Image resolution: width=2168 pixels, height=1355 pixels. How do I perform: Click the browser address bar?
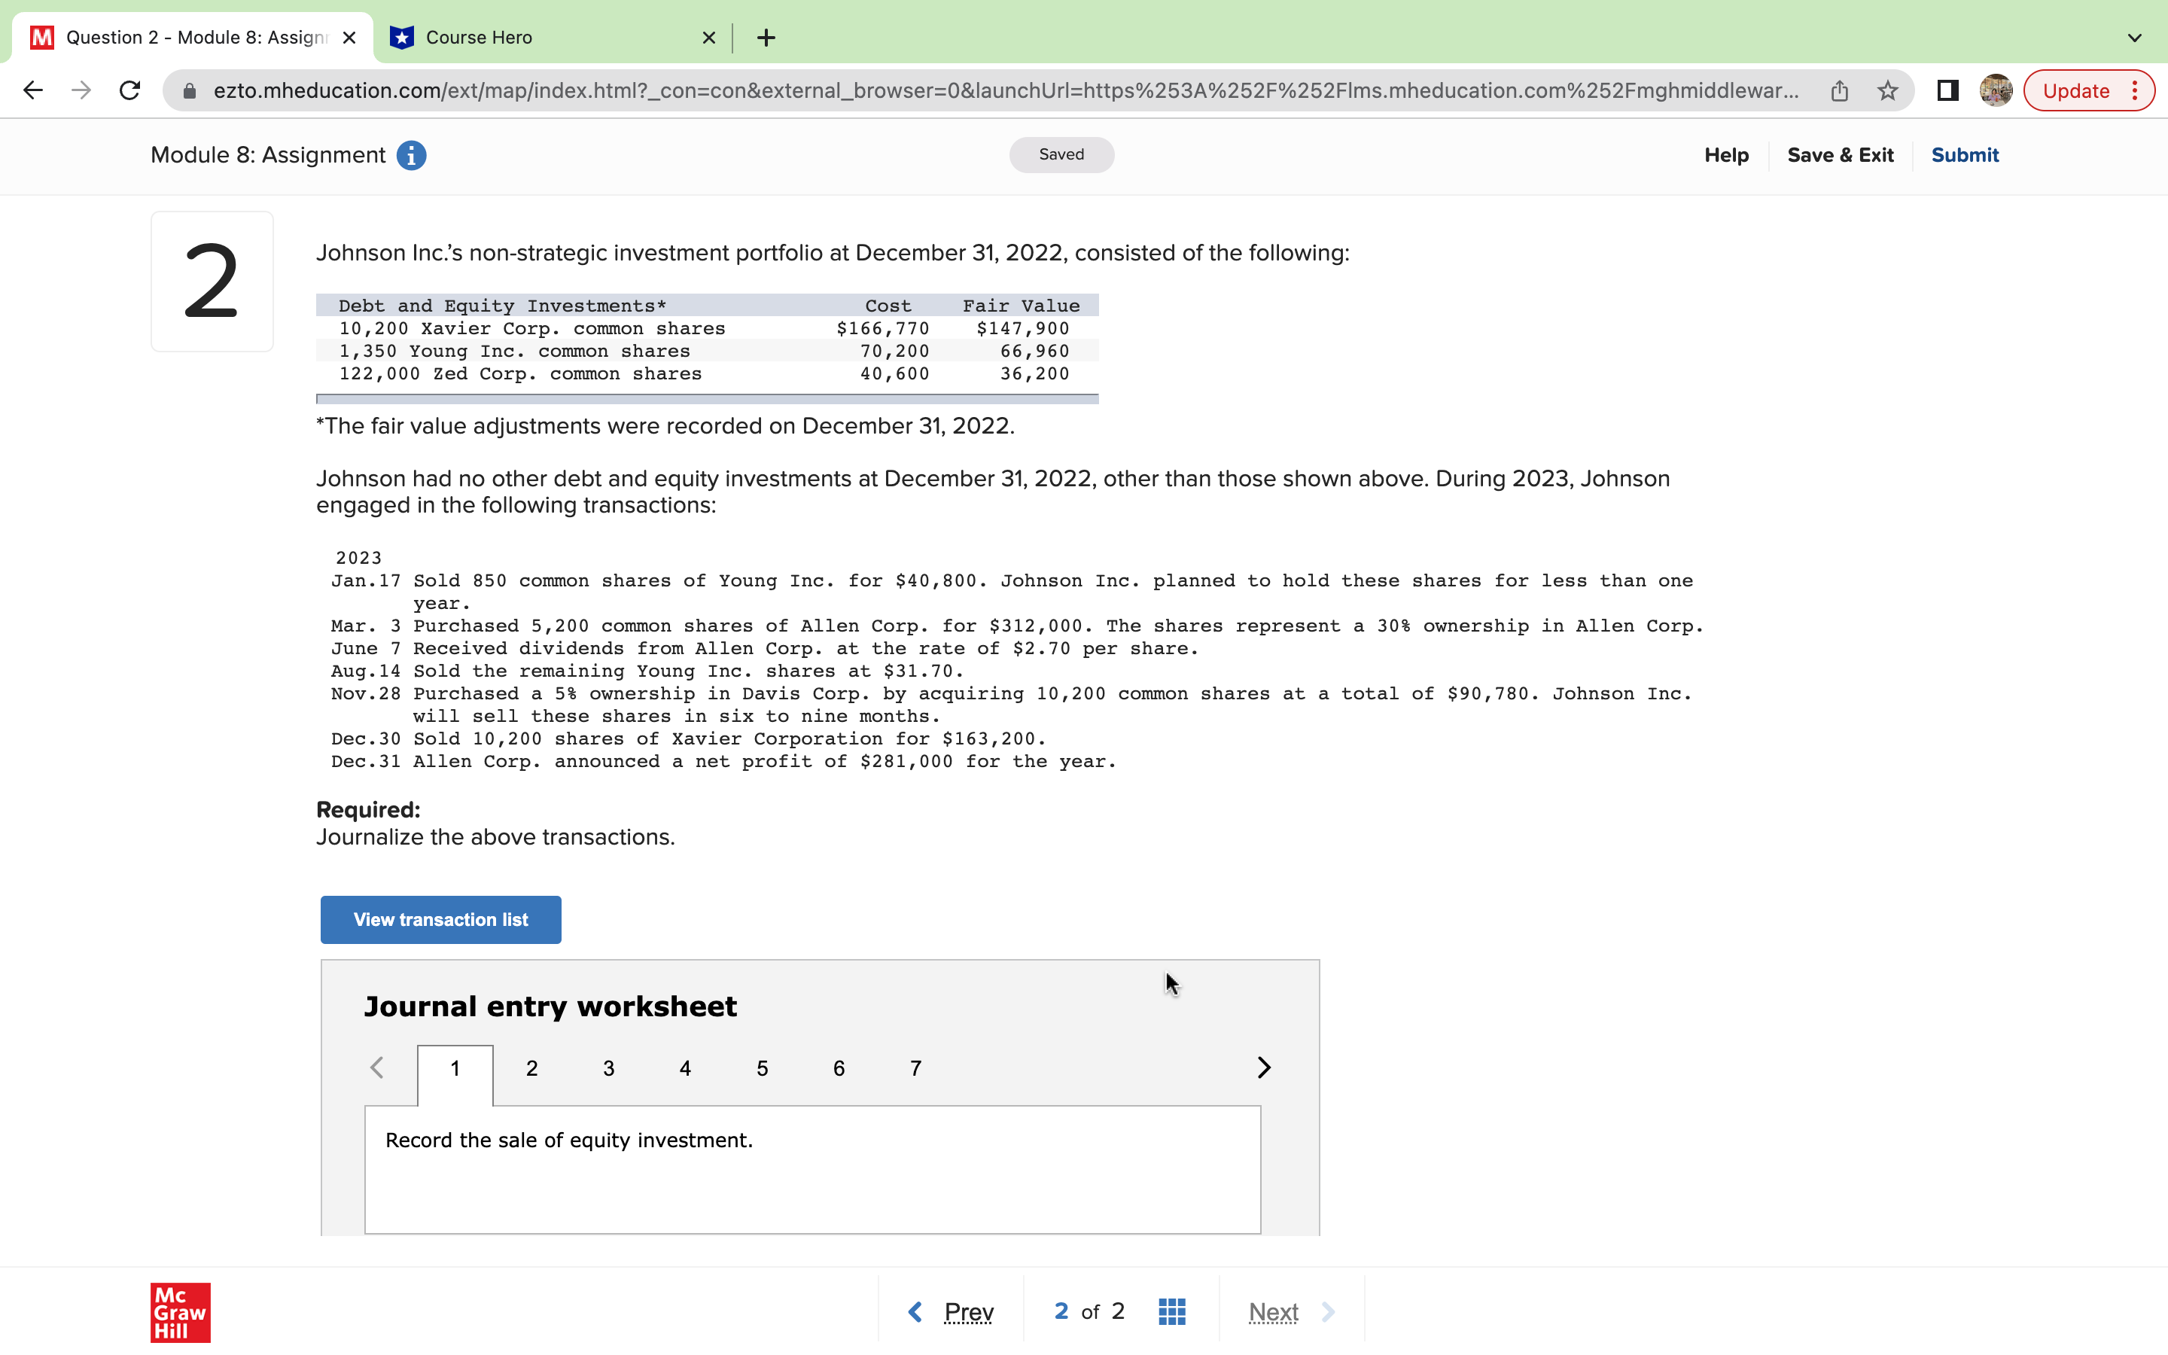(1003, 90)
